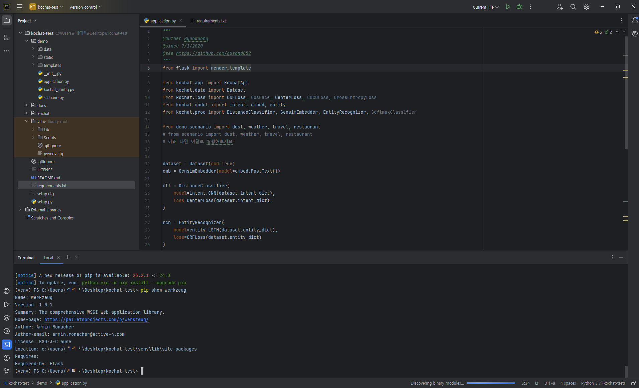The width and height of the screenshot is (639, 388).
Task: Open the Notifications bell icon
Action: (x=635, y=20)
